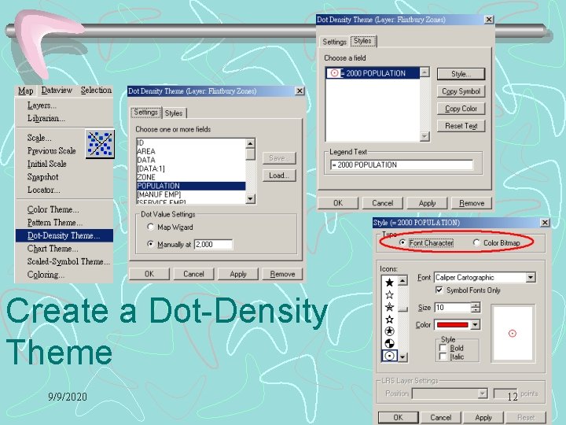Select the circled star icon in Icons list
Image resolution: width=566 pixels, height=425 pixels.
click(389, 331)
